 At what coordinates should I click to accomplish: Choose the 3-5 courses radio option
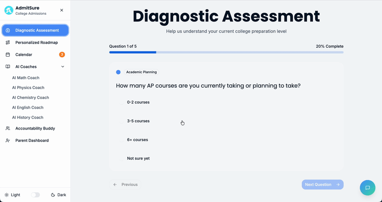point(122,121)
